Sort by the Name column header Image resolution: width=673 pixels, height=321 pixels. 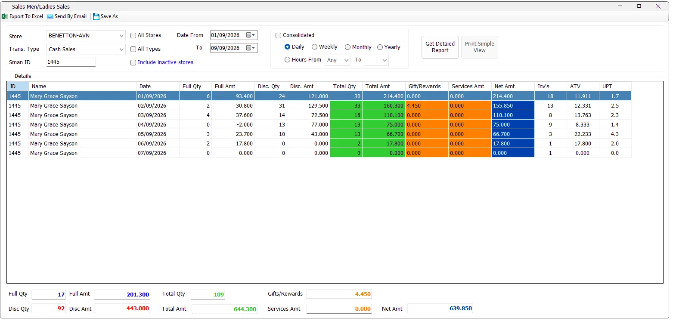pyautogui.click(x=83, y=86)
